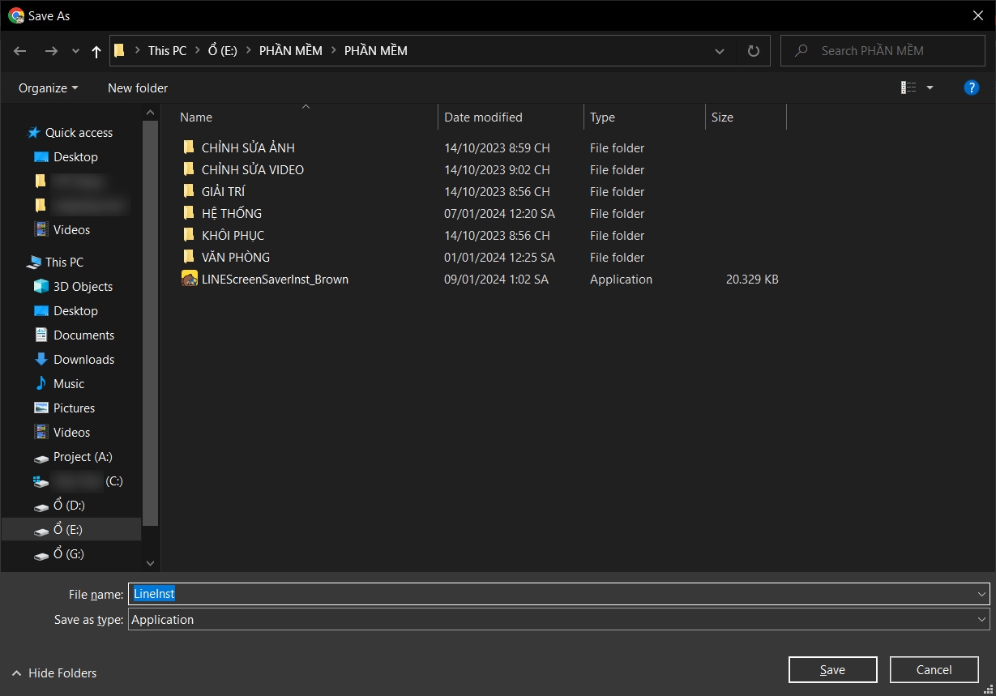This screenshot has width=996, height=696.
Task: Select the 3D Objects sidebar icon
Action: 41,286
